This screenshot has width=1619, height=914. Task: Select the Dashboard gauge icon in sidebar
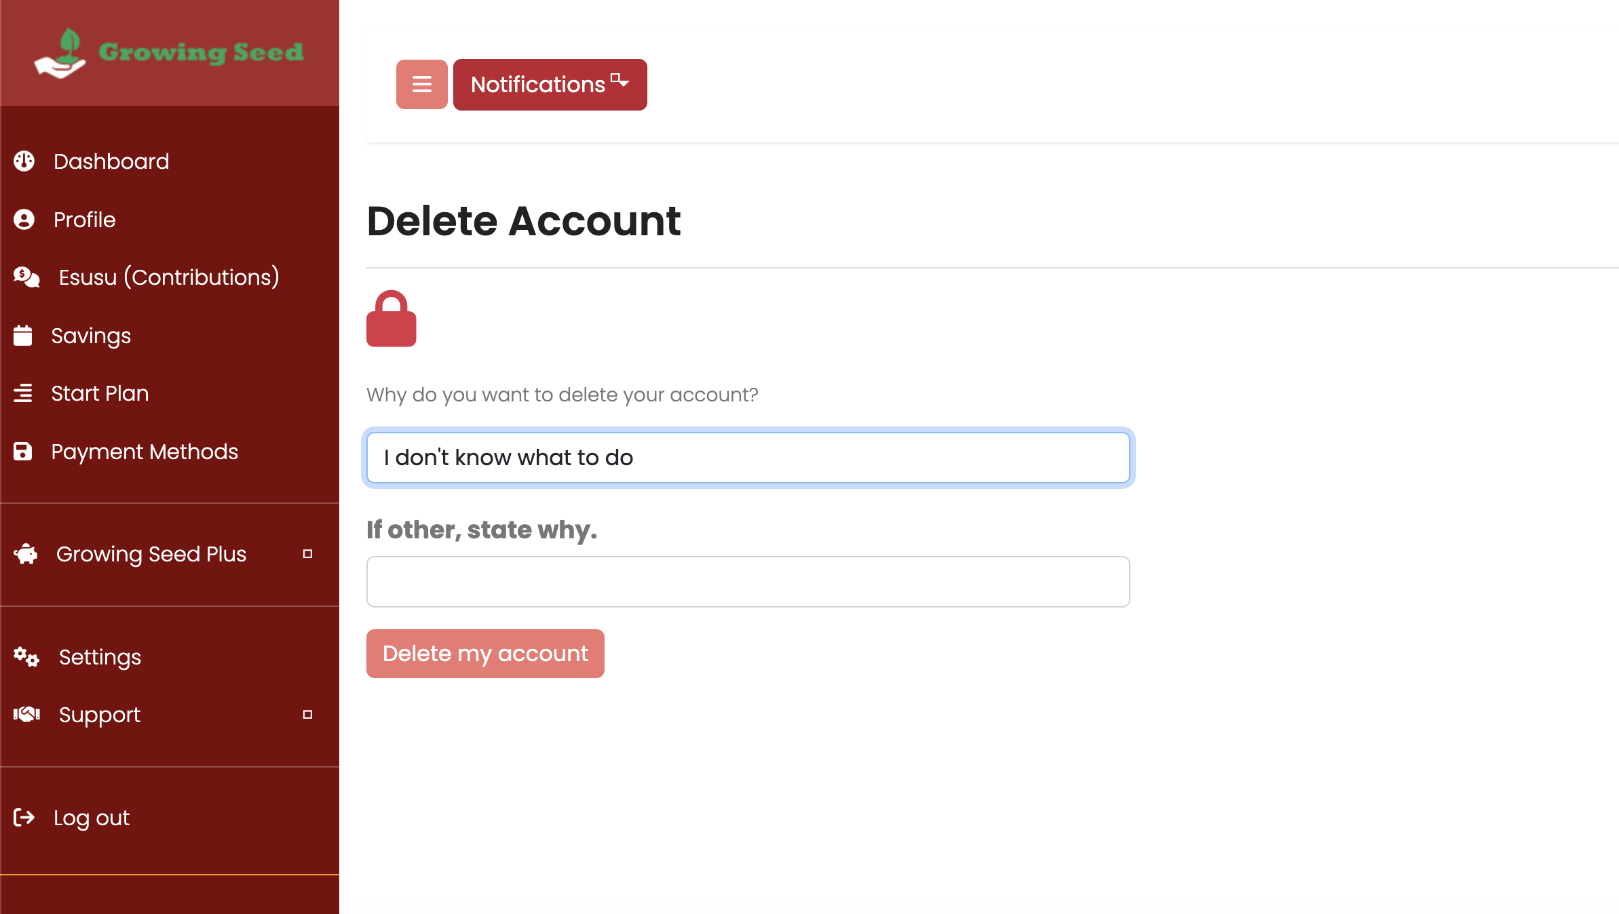point(24,161)
